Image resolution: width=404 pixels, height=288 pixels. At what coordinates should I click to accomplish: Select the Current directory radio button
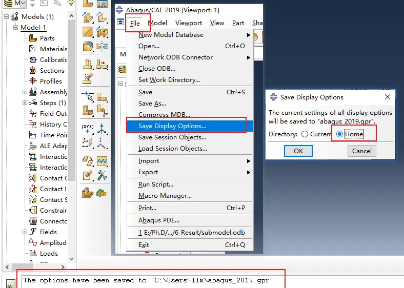(x=305, y=134)
